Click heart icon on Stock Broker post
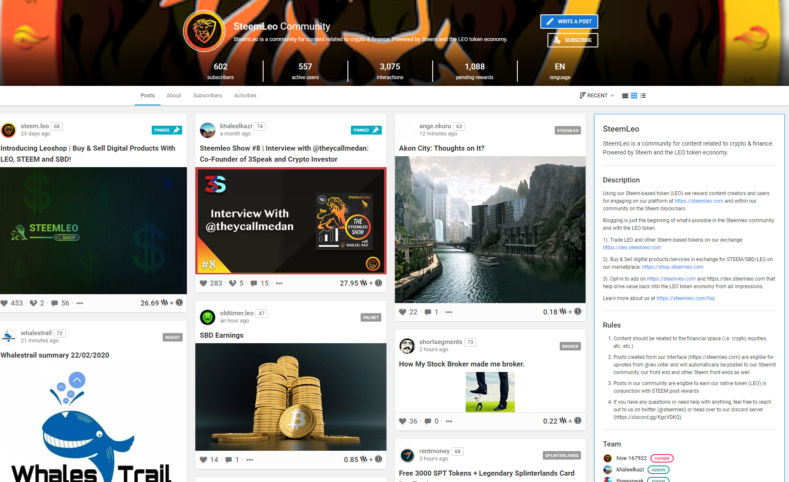Image resolution: width=789 pixels, height=482 pixels. (403, 421)
